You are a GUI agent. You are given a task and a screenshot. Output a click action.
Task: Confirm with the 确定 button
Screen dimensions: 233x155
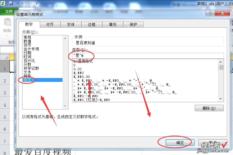pos(180,143)
